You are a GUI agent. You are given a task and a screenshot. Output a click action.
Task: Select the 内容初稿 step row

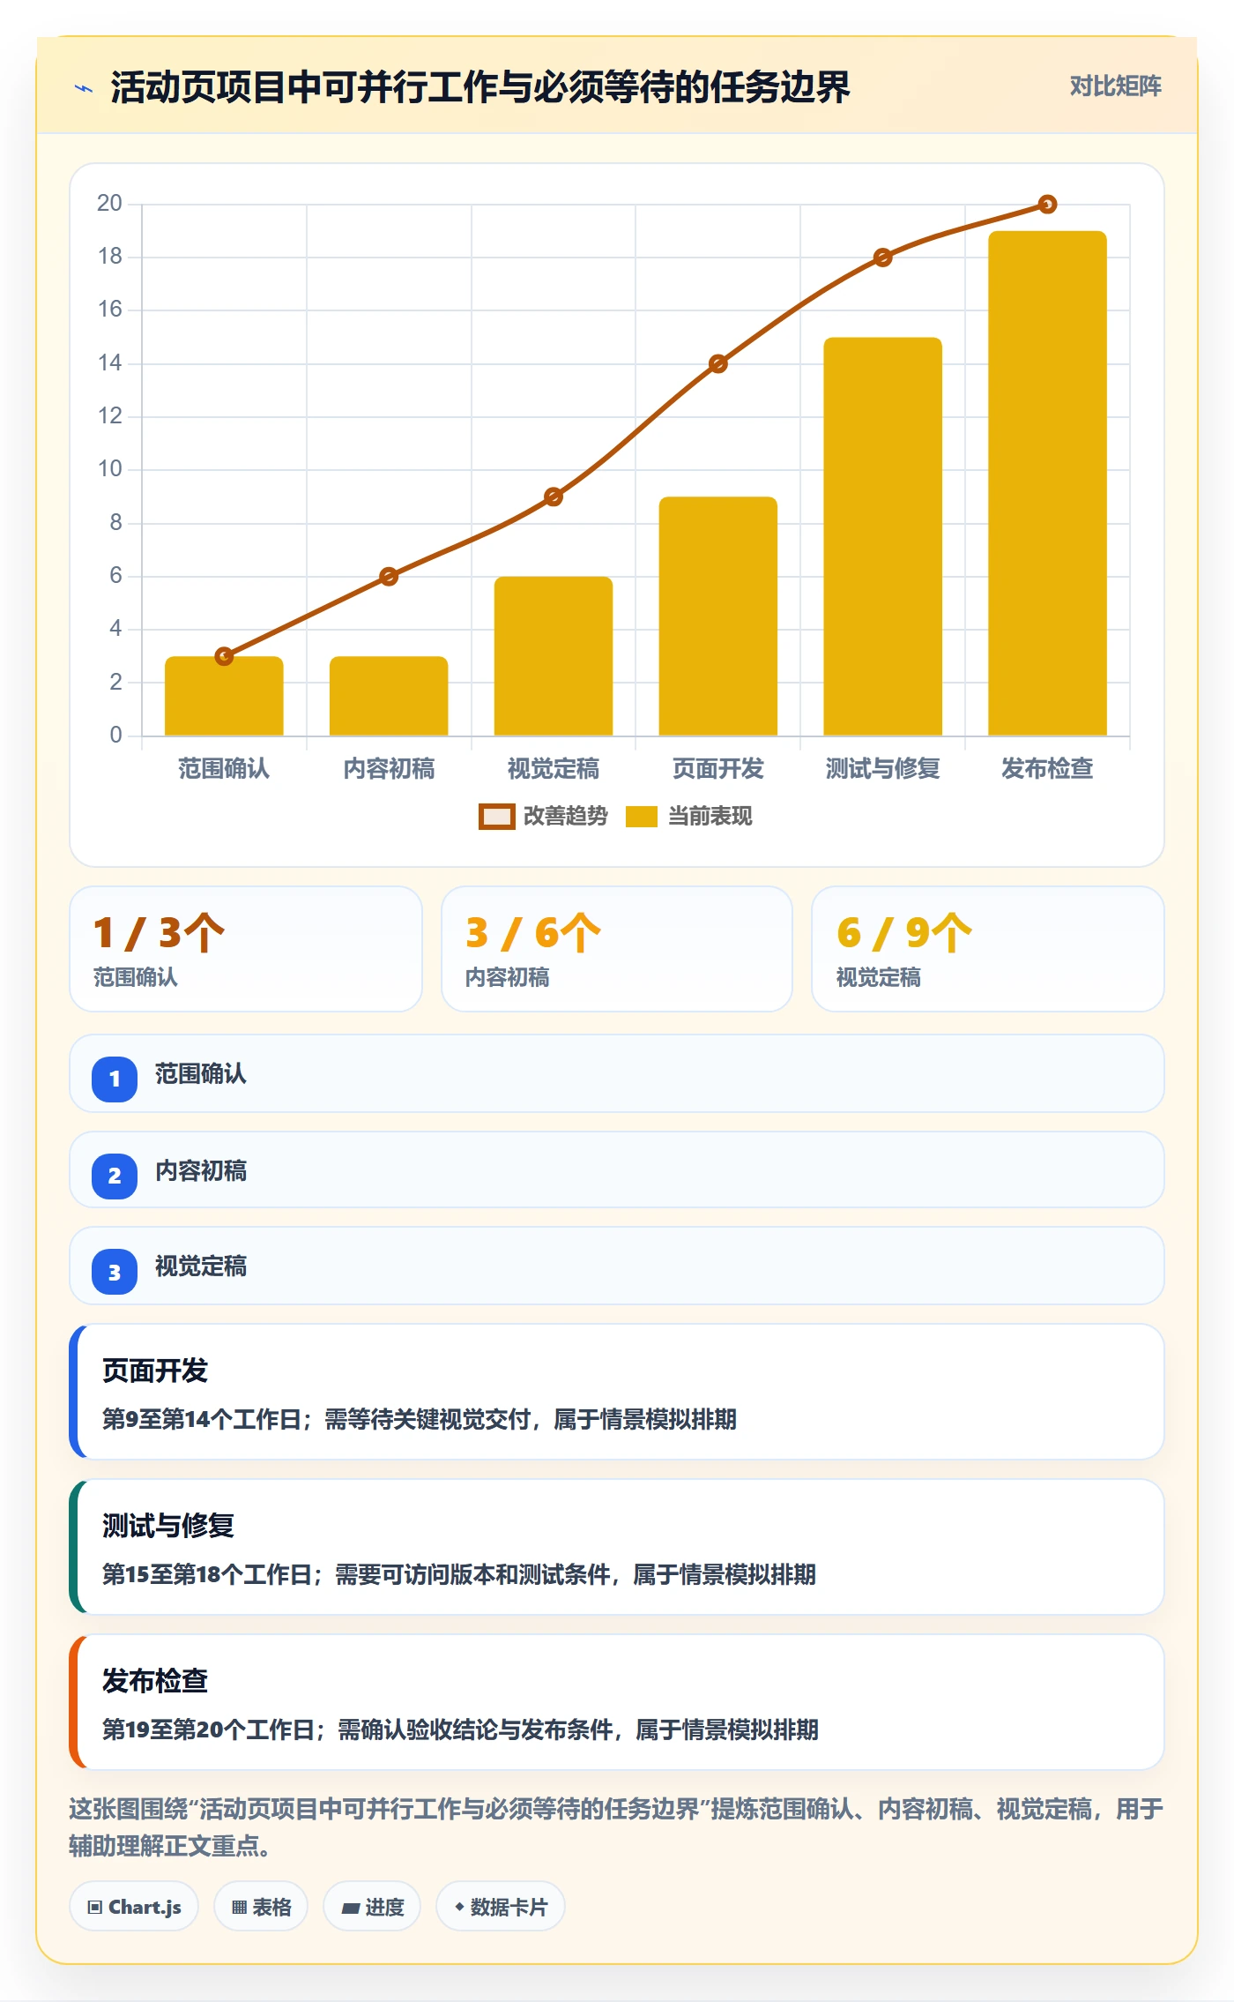[x=617, y=1169]
